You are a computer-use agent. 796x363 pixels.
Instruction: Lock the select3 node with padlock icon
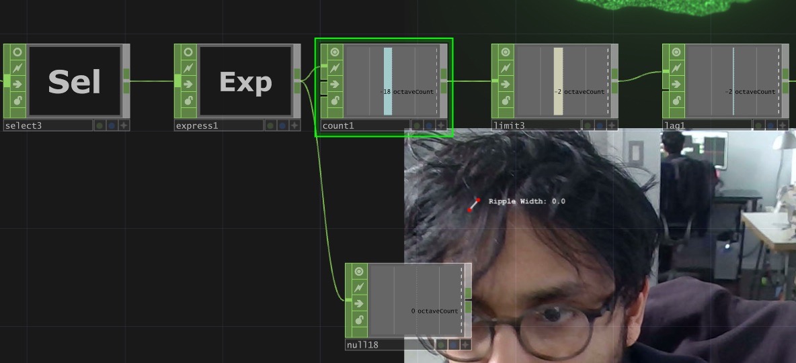tap(17, 101)
